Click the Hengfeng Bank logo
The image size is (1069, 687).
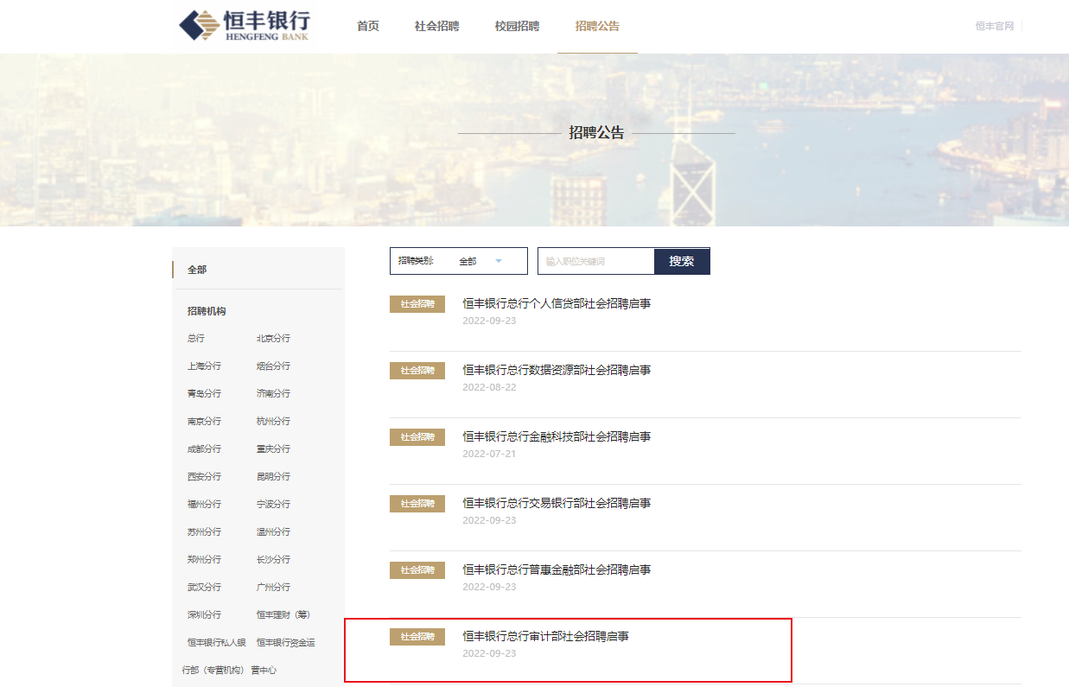pyautogui.click(x=244, y=26)
